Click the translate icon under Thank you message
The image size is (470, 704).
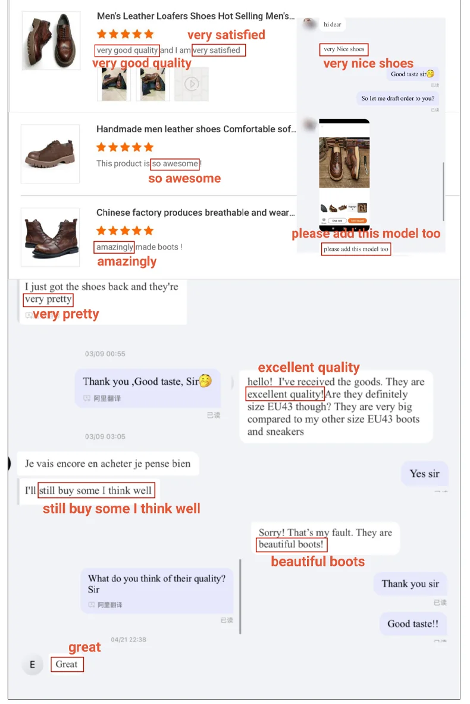pyautogui.click(x=87, y=398)
